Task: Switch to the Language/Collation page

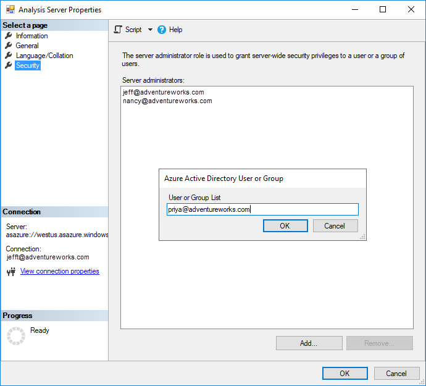Action: [x=44, y=56]
